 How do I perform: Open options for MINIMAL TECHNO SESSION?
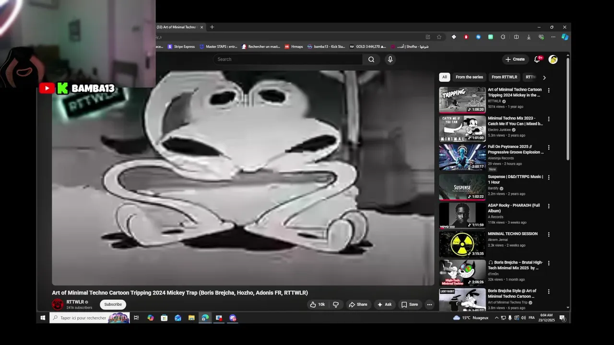[549, 234]
